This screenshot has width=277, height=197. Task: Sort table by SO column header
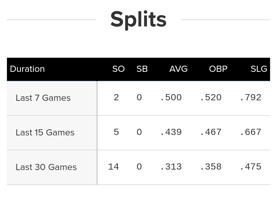tap(118, 69)
